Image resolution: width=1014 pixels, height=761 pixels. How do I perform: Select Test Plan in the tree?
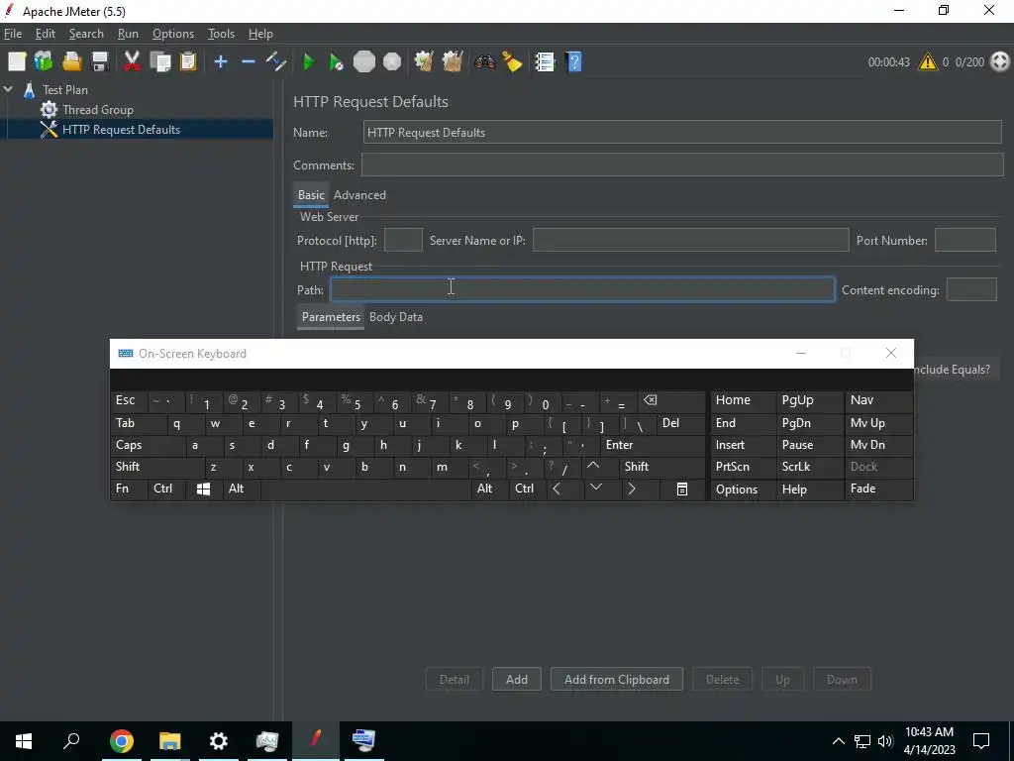(64, 90)
